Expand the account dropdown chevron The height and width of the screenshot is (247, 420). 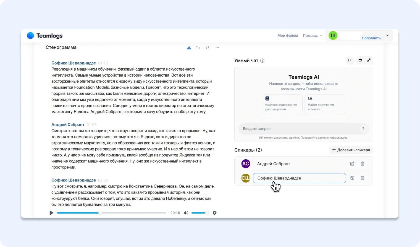tap(387, 35)
